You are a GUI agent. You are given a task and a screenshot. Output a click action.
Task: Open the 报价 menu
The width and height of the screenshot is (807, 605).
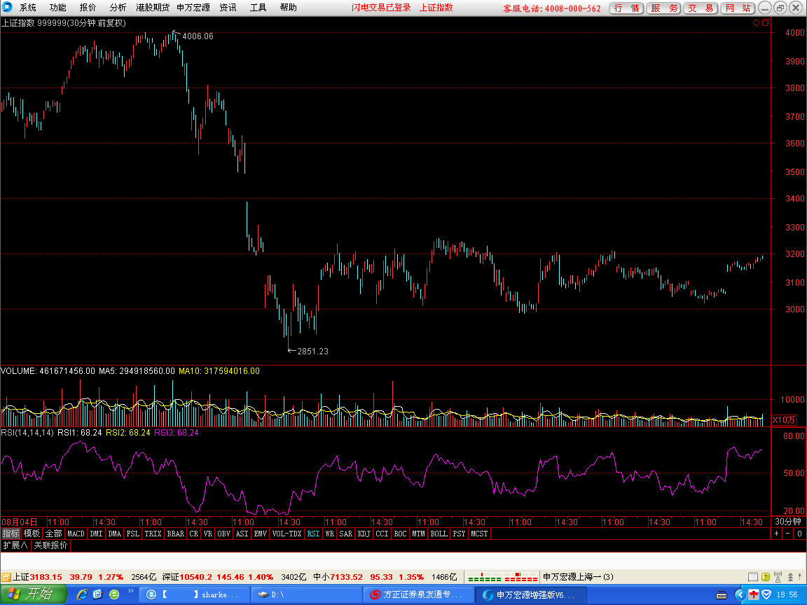pos(88,8)
